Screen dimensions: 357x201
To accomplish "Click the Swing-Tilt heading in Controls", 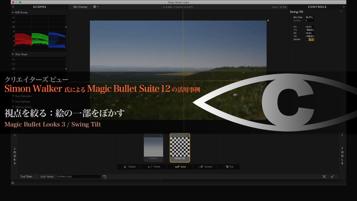I will [296, 12].
